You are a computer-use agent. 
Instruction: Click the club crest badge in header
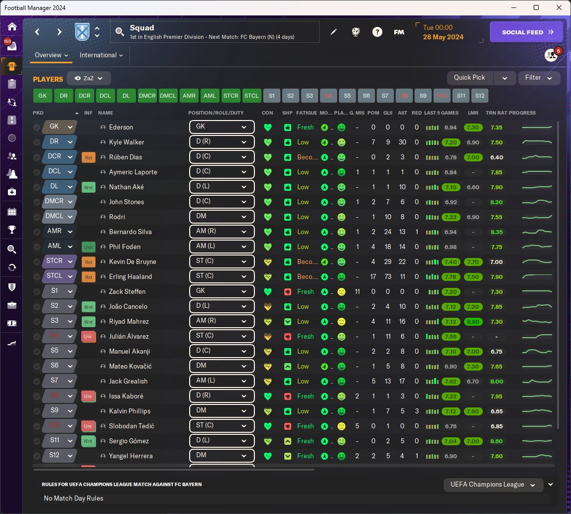point(82,32)
